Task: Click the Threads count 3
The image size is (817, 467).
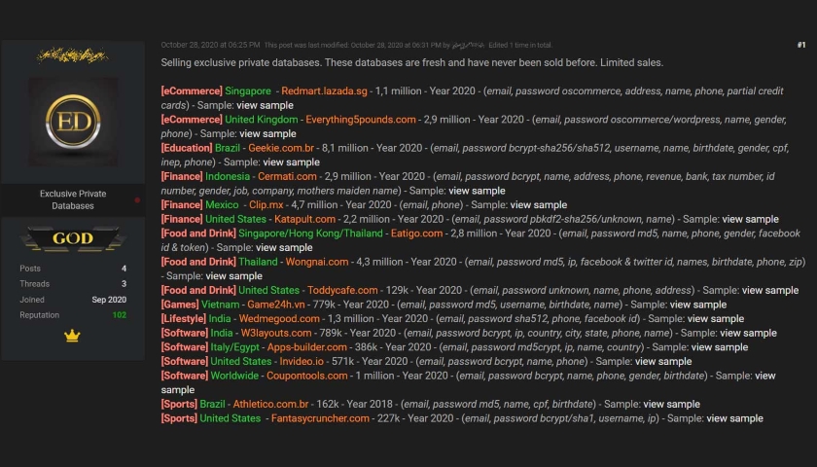Action: pyautogui.click(x=124, y=284)
